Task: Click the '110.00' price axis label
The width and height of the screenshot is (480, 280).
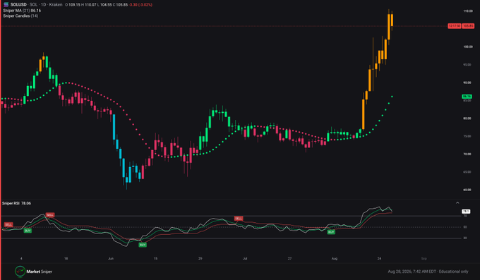Action: tap(468, 11)
